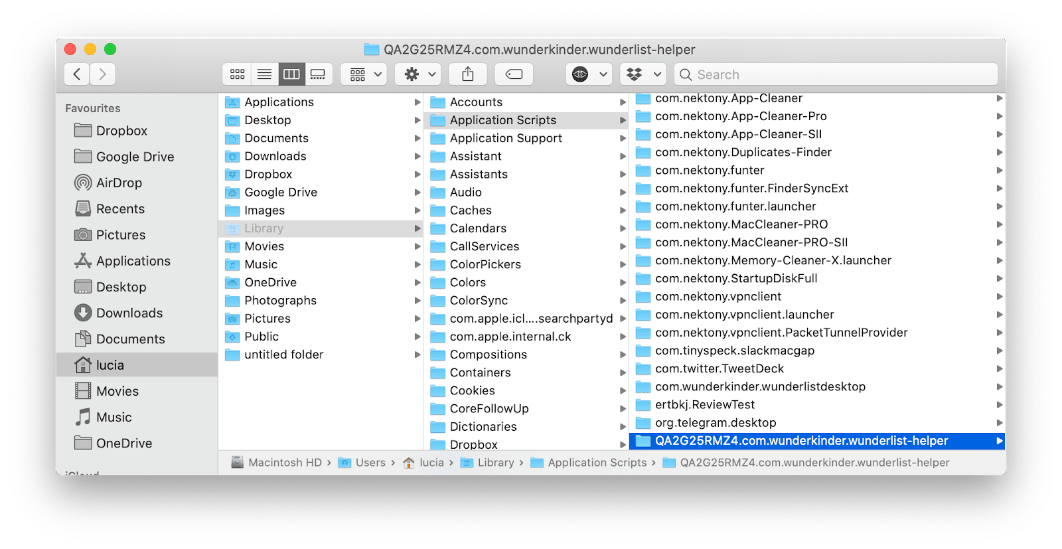The height and width of the screenshot is (549, 1062).
Task: Select the com.nektony.StartupDiskFull folder
Action: point(817,278)
